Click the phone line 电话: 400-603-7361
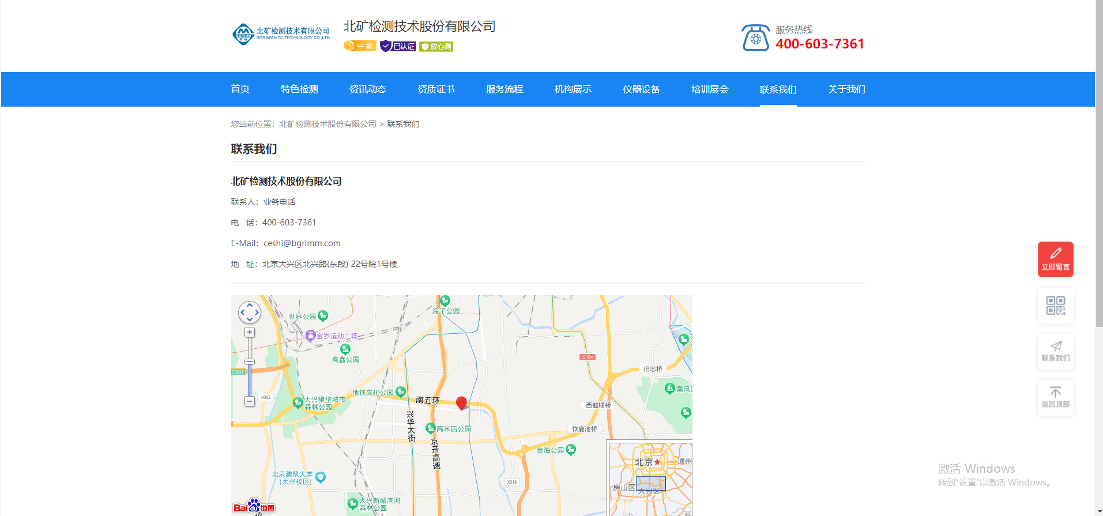 click(x=273, y=223)
